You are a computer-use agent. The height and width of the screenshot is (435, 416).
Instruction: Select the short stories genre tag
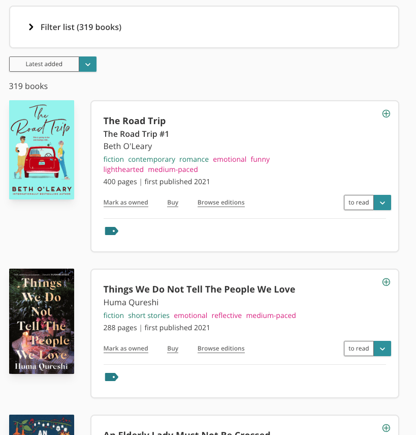[x=149, y=315]
